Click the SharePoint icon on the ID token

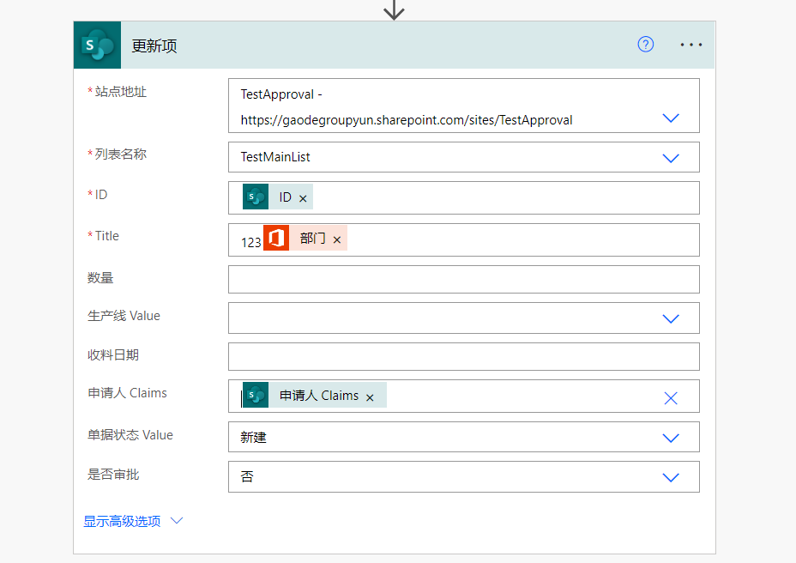coord(256,197)
